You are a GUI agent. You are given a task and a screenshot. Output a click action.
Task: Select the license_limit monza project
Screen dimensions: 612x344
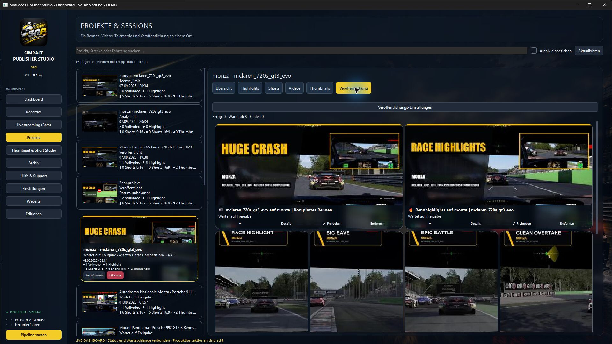pos(139,86)
